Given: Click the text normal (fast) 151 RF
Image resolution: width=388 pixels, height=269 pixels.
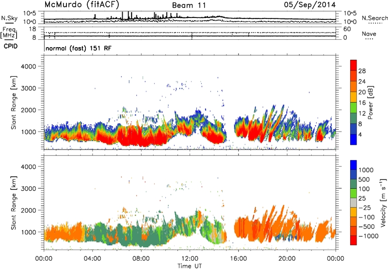Looking at the screenshot, I should coord(79,48).
